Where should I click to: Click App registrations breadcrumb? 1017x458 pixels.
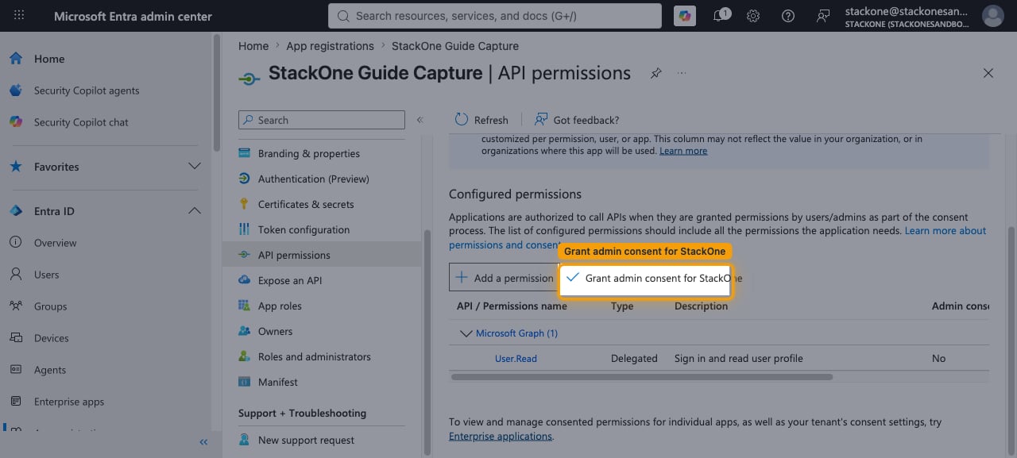tap(330, 46)
